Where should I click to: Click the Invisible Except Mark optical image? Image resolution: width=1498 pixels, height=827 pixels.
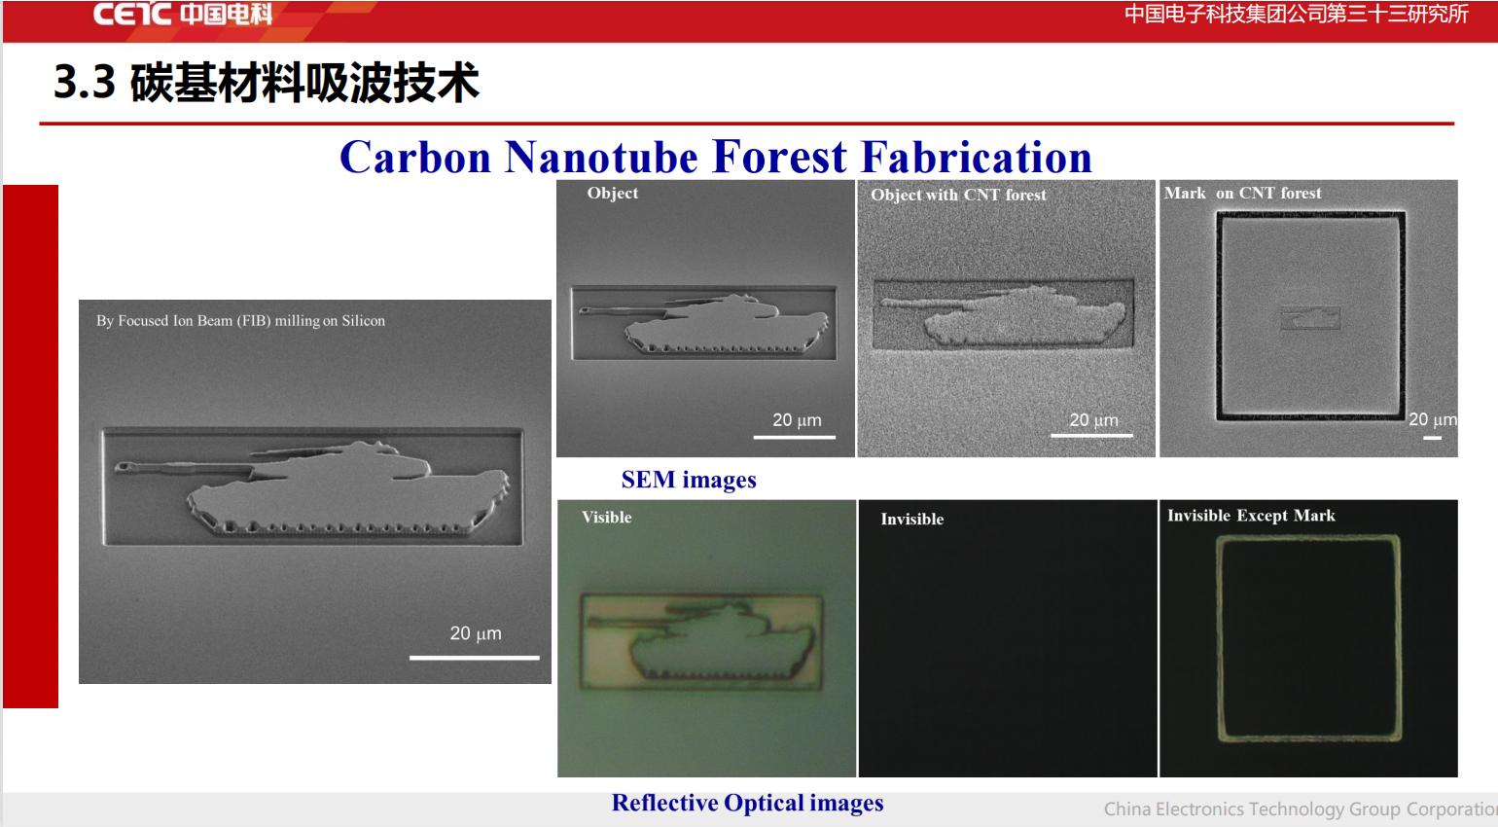tap(1308, 638)
